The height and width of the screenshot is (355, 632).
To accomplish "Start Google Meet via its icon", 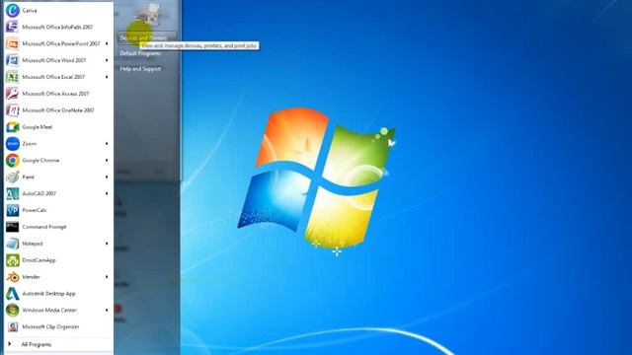I will [12, 127].
